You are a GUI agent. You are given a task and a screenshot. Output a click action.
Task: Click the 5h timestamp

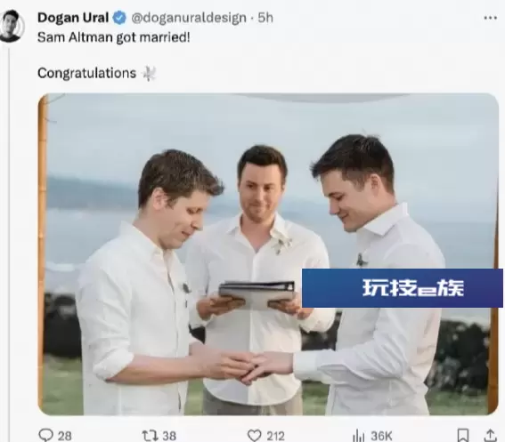(265, 18)
